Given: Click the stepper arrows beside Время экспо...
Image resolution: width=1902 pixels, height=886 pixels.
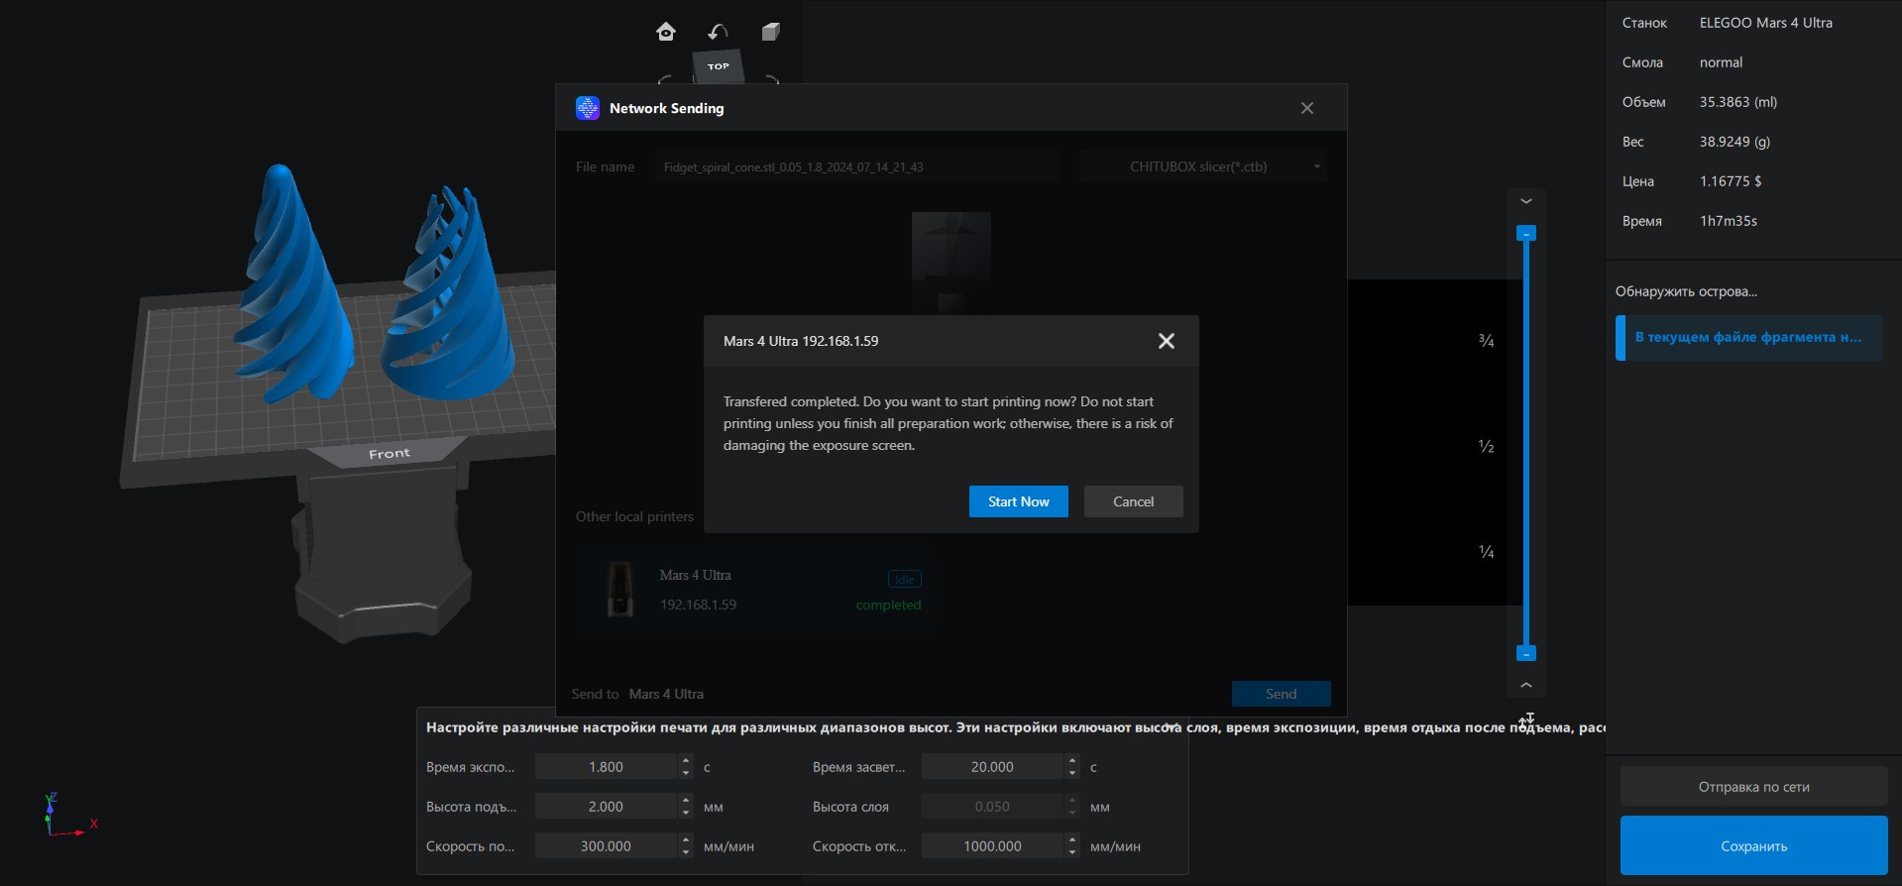Looking at the screenshot, I should (686, 767).
